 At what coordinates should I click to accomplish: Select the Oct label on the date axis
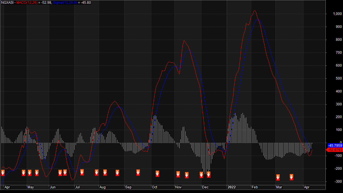[x=155, y=187]
